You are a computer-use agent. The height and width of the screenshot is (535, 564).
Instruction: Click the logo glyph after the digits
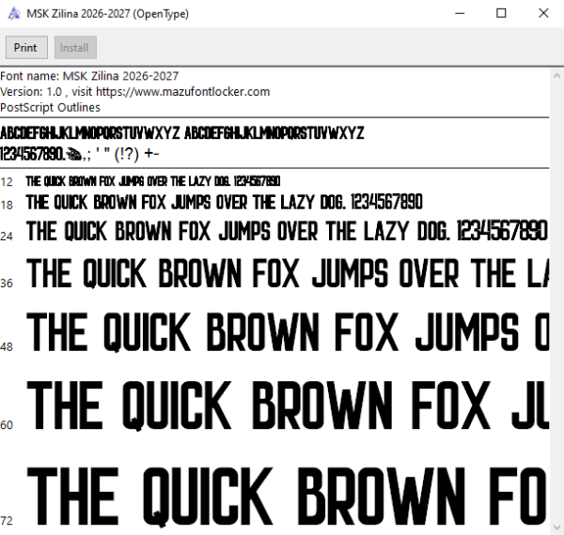pos(73,154)
